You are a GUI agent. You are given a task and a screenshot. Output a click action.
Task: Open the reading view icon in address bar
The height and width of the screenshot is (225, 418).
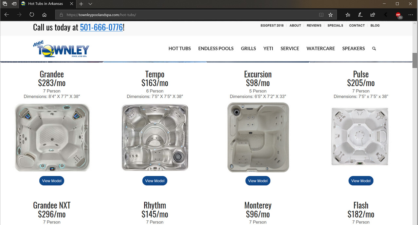coord(321,15)
